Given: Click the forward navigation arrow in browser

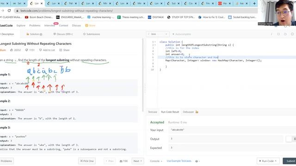Looking at the screenshot, I should pyautogui.click(x=3, y=11).
